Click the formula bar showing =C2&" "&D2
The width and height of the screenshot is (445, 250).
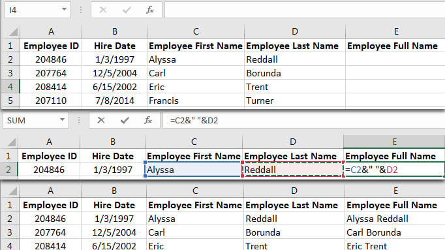(x=303, y=120)
